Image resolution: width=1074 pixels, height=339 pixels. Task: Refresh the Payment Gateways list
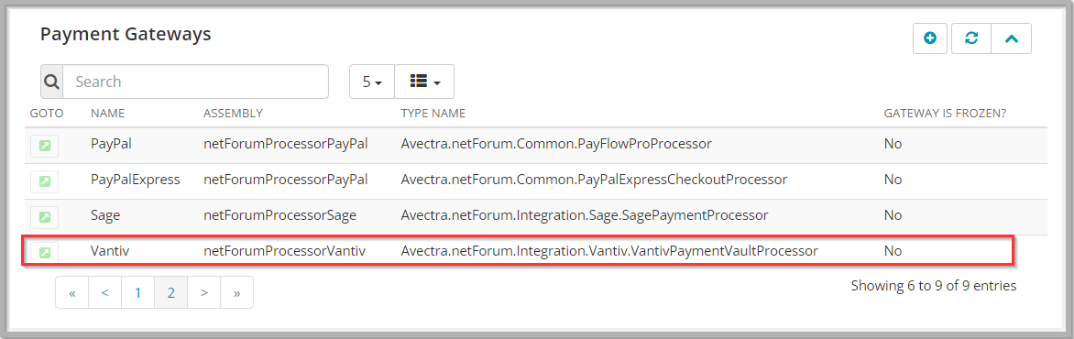pos(971,38)
